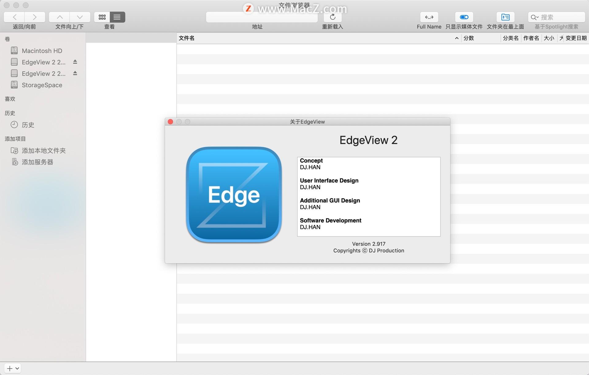This screenshot has width=589, height=375.
Task: Navigate back with the left arrow
Action: 15,17
